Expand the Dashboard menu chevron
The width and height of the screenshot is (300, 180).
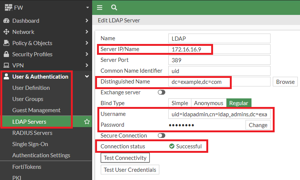click(x=87, y=20)
